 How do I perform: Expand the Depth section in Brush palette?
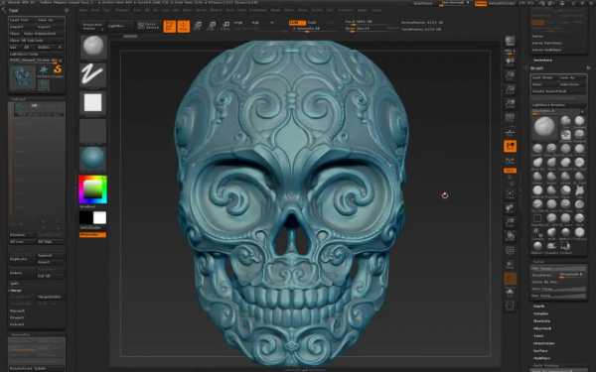[539, 306]
